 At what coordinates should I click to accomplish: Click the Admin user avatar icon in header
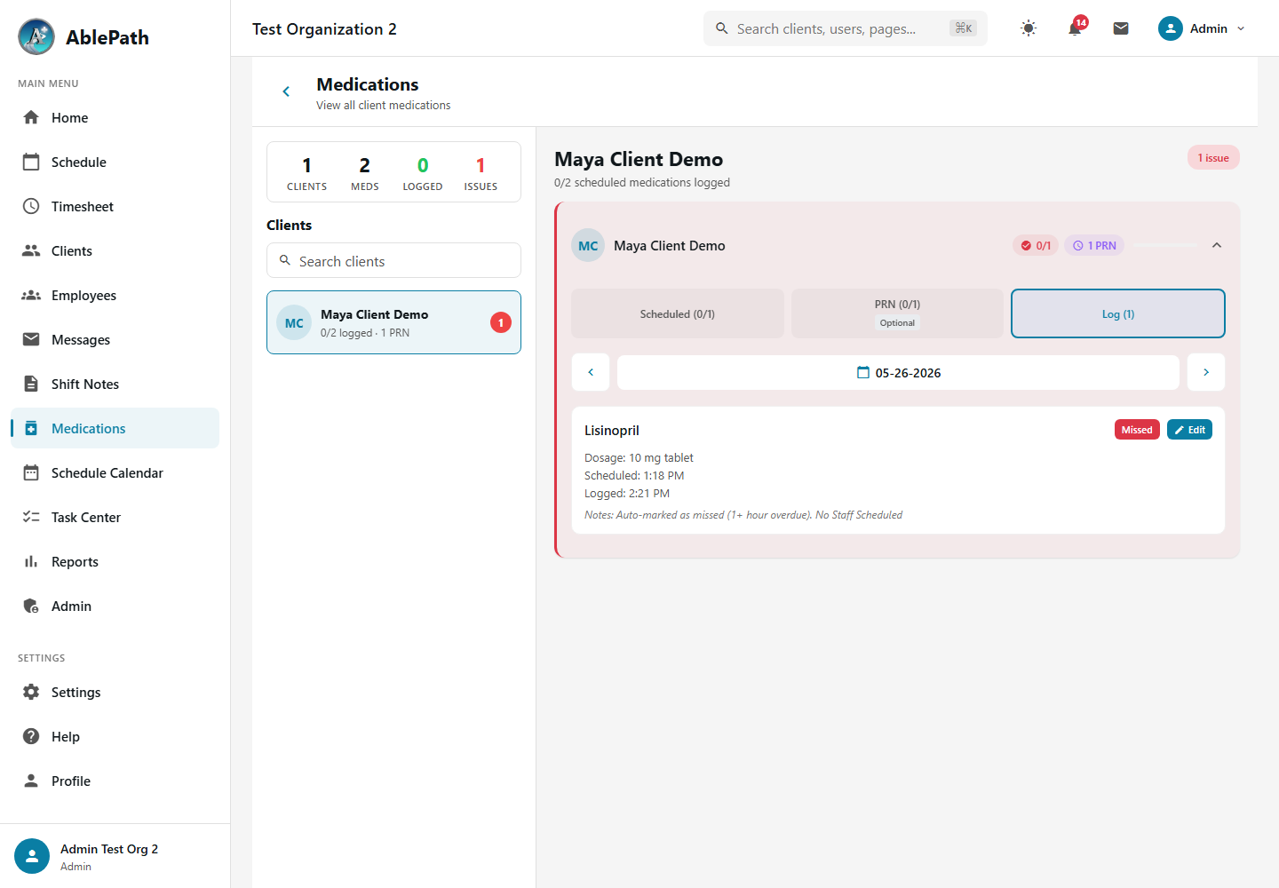click(1171, 28)
